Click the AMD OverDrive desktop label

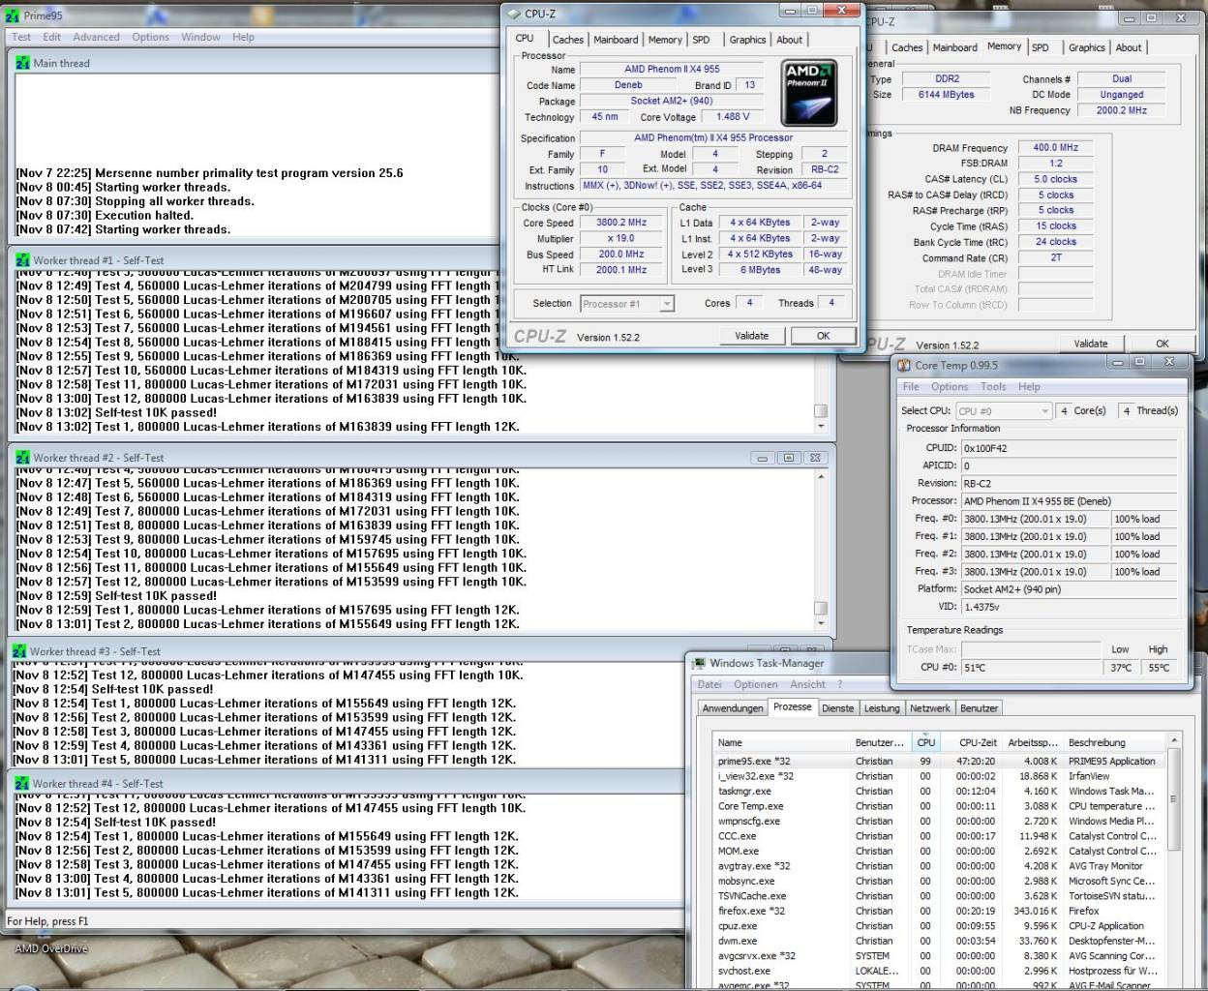coord(51,948)
